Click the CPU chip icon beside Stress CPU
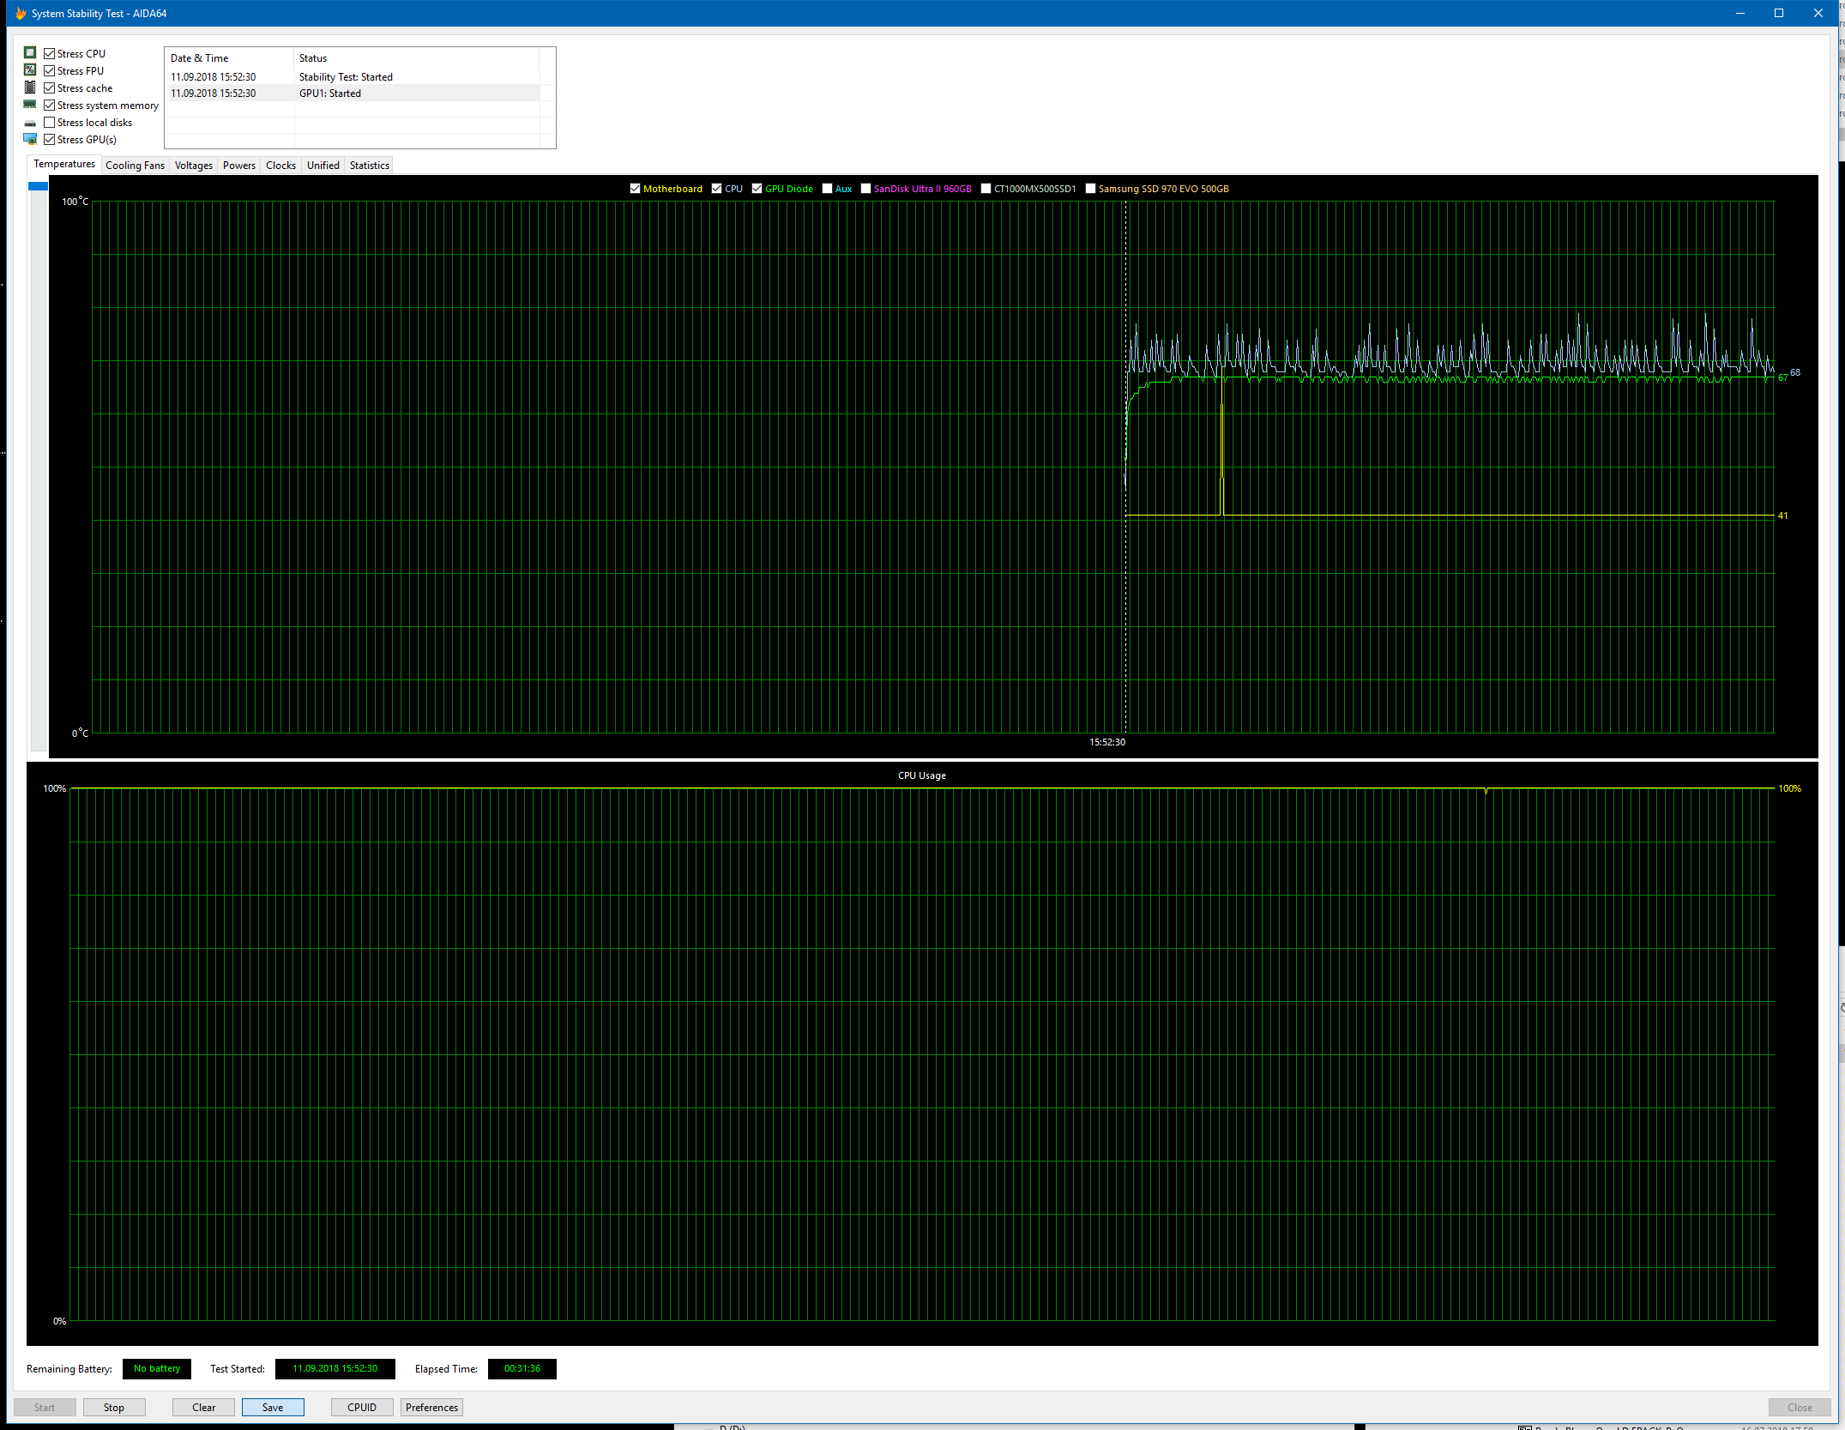 click(30, 52)
